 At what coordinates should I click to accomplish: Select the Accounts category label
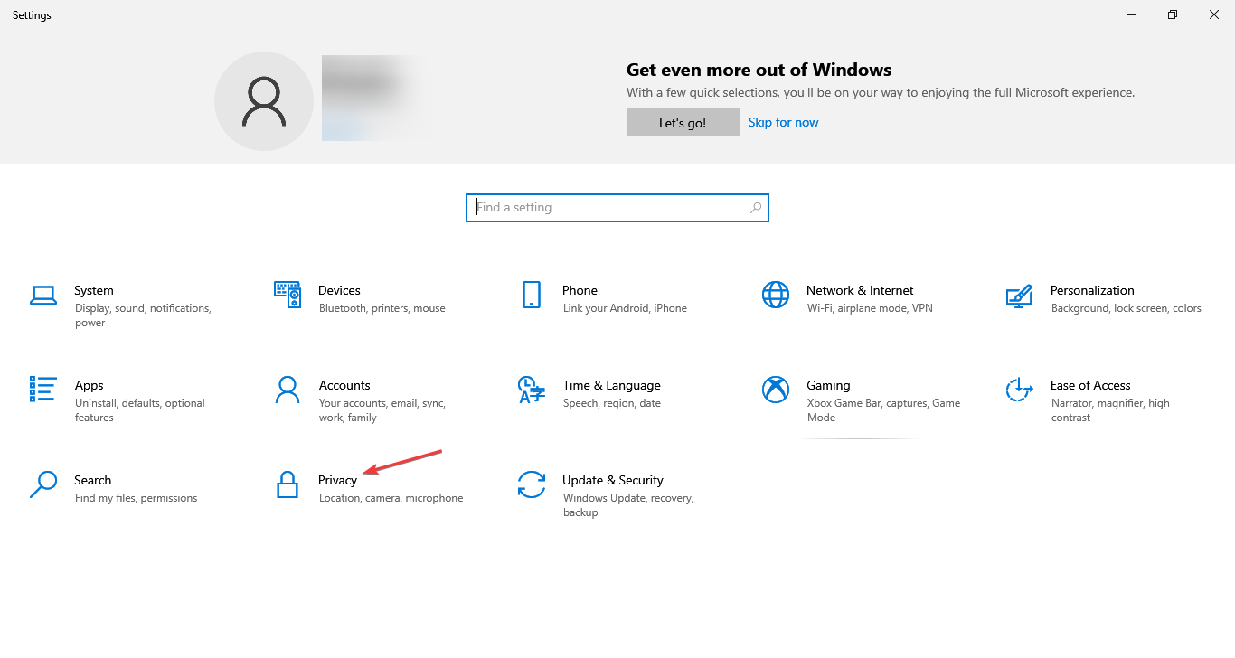[344, 385]
